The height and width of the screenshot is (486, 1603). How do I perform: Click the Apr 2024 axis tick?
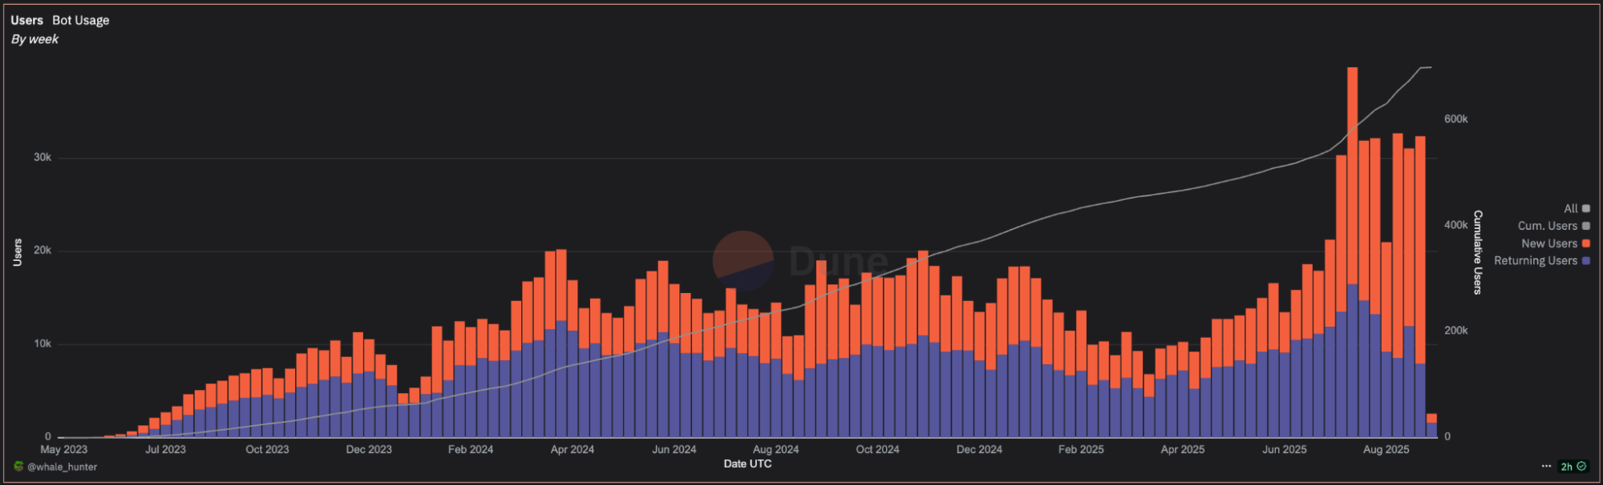[573, 449]
